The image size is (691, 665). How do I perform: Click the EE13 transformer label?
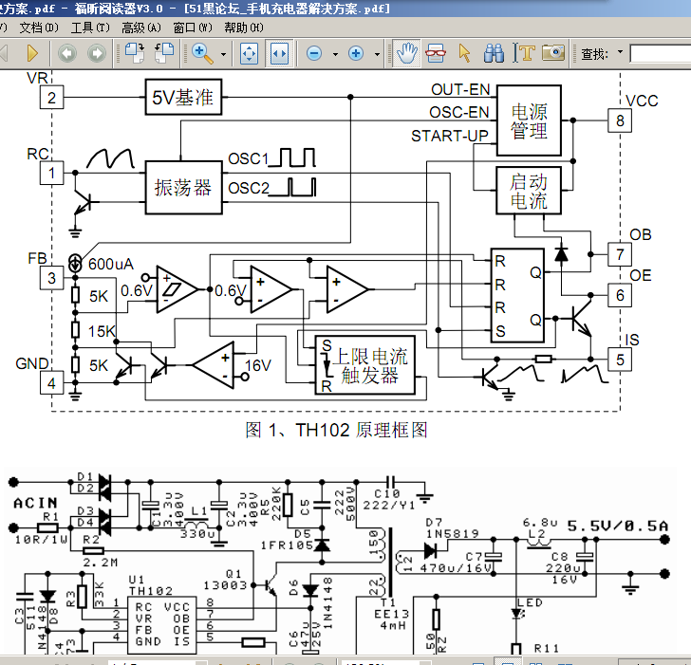[x=392, y=614]
